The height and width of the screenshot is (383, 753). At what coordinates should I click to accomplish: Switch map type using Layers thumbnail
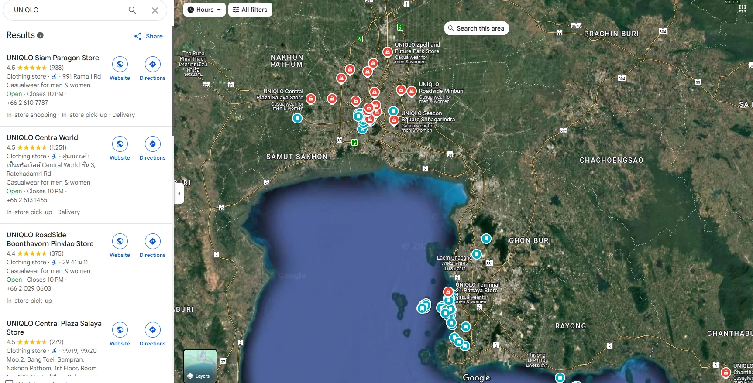(200, 366)
